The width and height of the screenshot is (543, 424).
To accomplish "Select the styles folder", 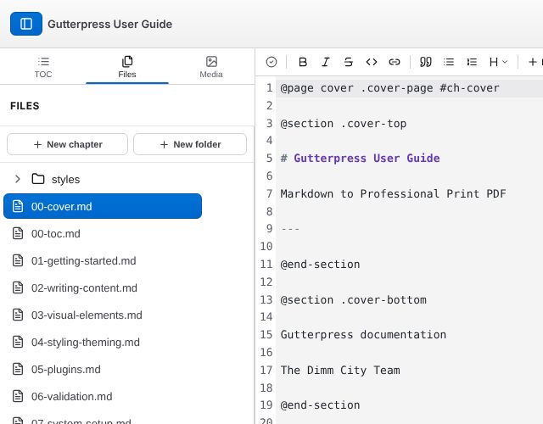I will 66,179.
